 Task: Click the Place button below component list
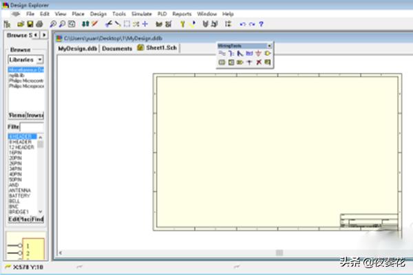25,219
